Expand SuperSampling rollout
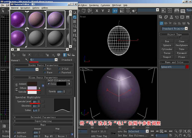Image resolution: width=192 pixels, height=138 pixels. tap(43, 121)
